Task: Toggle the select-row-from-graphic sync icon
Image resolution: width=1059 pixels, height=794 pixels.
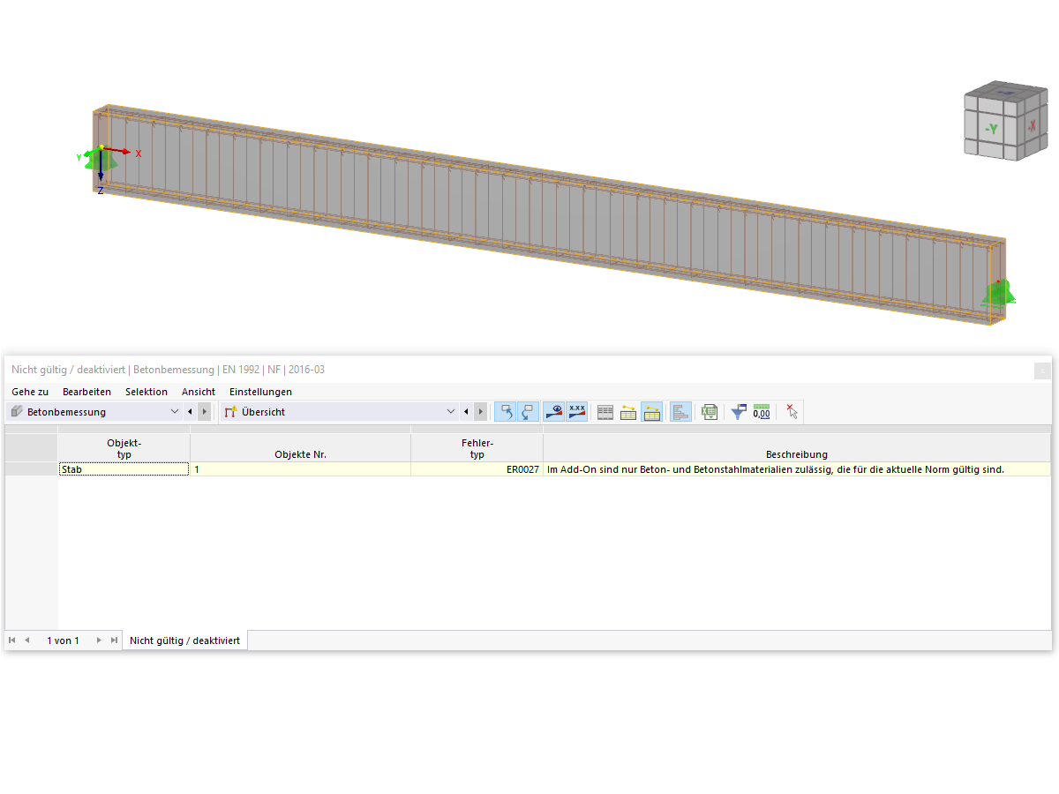Action: pyautogui.click(x=528, y=412)
